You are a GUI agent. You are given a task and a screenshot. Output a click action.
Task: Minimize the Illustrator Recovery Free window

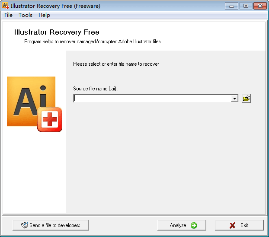pyautogui.click(x=231, y=6)
